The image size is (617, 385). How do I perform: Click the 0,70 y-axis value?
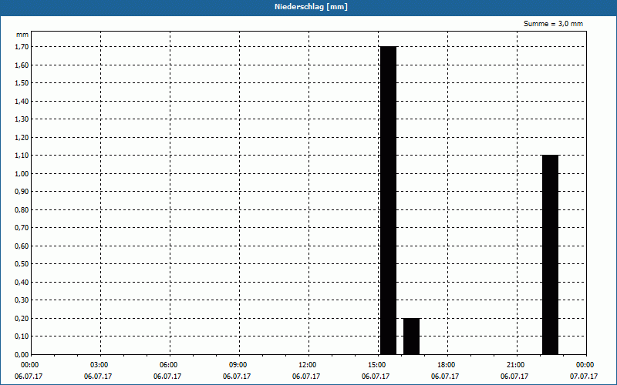coord(22,227)
